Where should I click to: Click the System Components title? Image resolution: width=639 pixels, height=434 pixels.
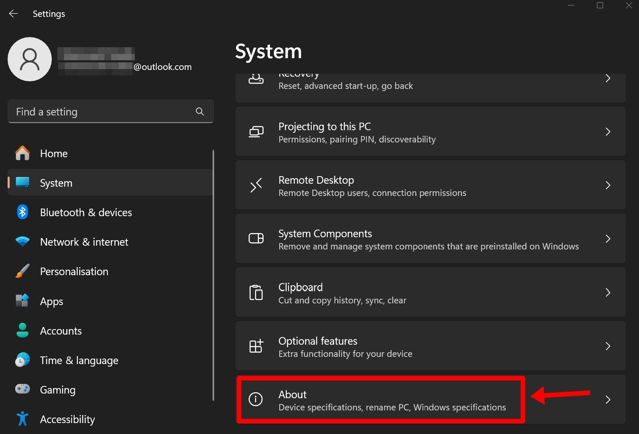(x=325, y=234)
